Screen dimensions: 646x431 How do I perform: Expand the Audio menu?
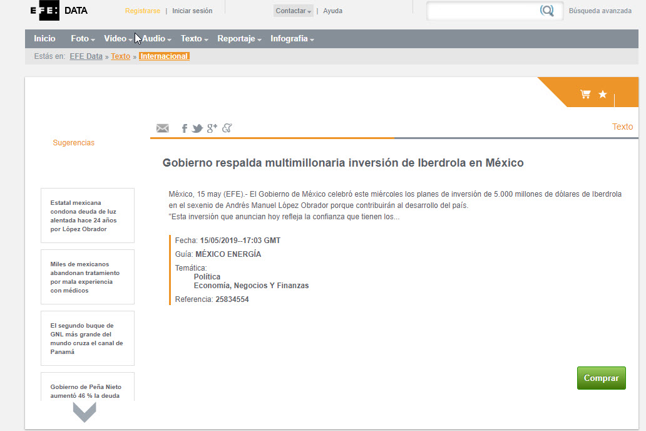point(156,39)
